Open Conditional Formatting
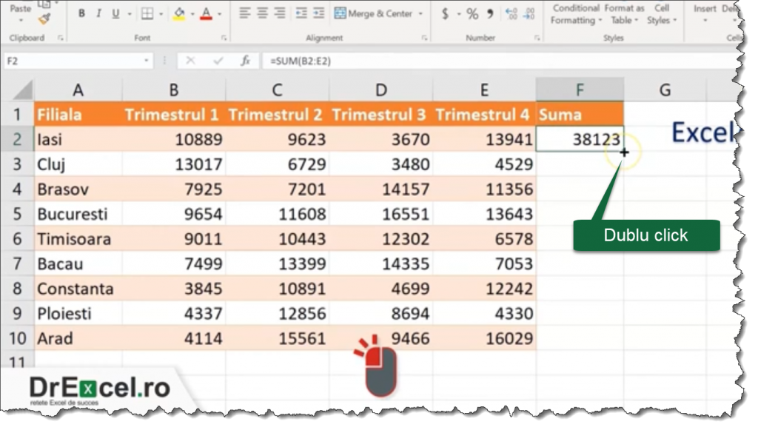This screenshot has height=430, width=758. point(576,15)
